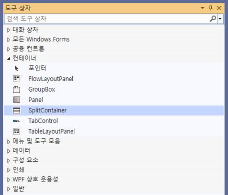Image resolution: width=228 pixels, height=195 pixels.
Task: Pick the TableLayoutPanel icon
Action: [x=17, y=131]
